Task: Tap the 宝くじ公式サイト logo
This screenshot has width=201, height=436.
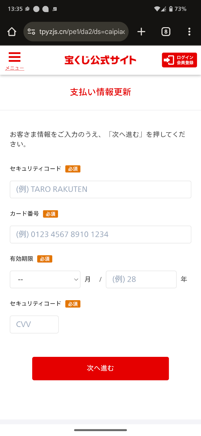Action: tap(100, 60)
